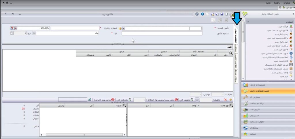
Task: Click down arrow of the operations list scrollbar
Action: [243, 78]
